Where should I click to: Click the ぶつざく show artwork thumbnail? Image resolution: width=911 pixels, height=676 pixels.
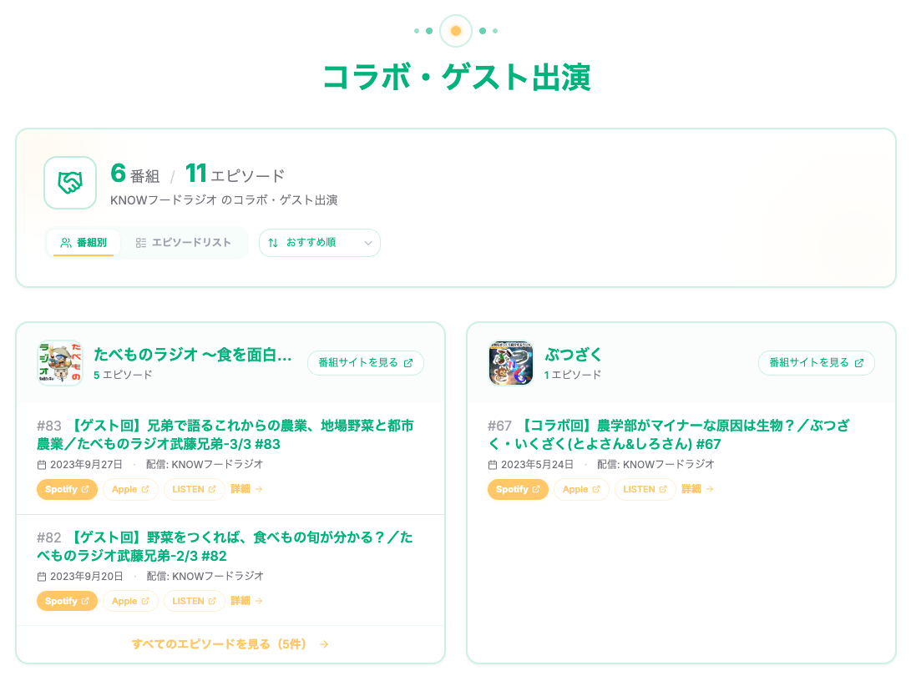pyautogui.click(x=510, y=363)
